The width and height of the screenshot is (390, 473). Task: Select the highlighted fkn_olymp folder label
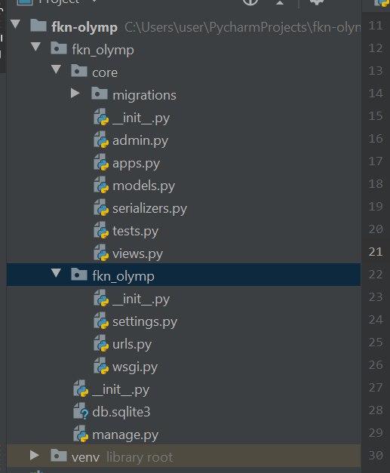(x=123, y=276)
